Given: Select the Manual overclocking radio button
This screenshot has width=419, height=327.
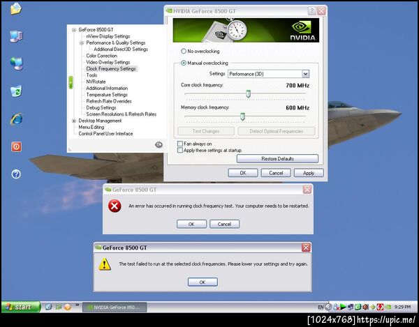Looking at the screenshot, I should click(x=184, y=63).
